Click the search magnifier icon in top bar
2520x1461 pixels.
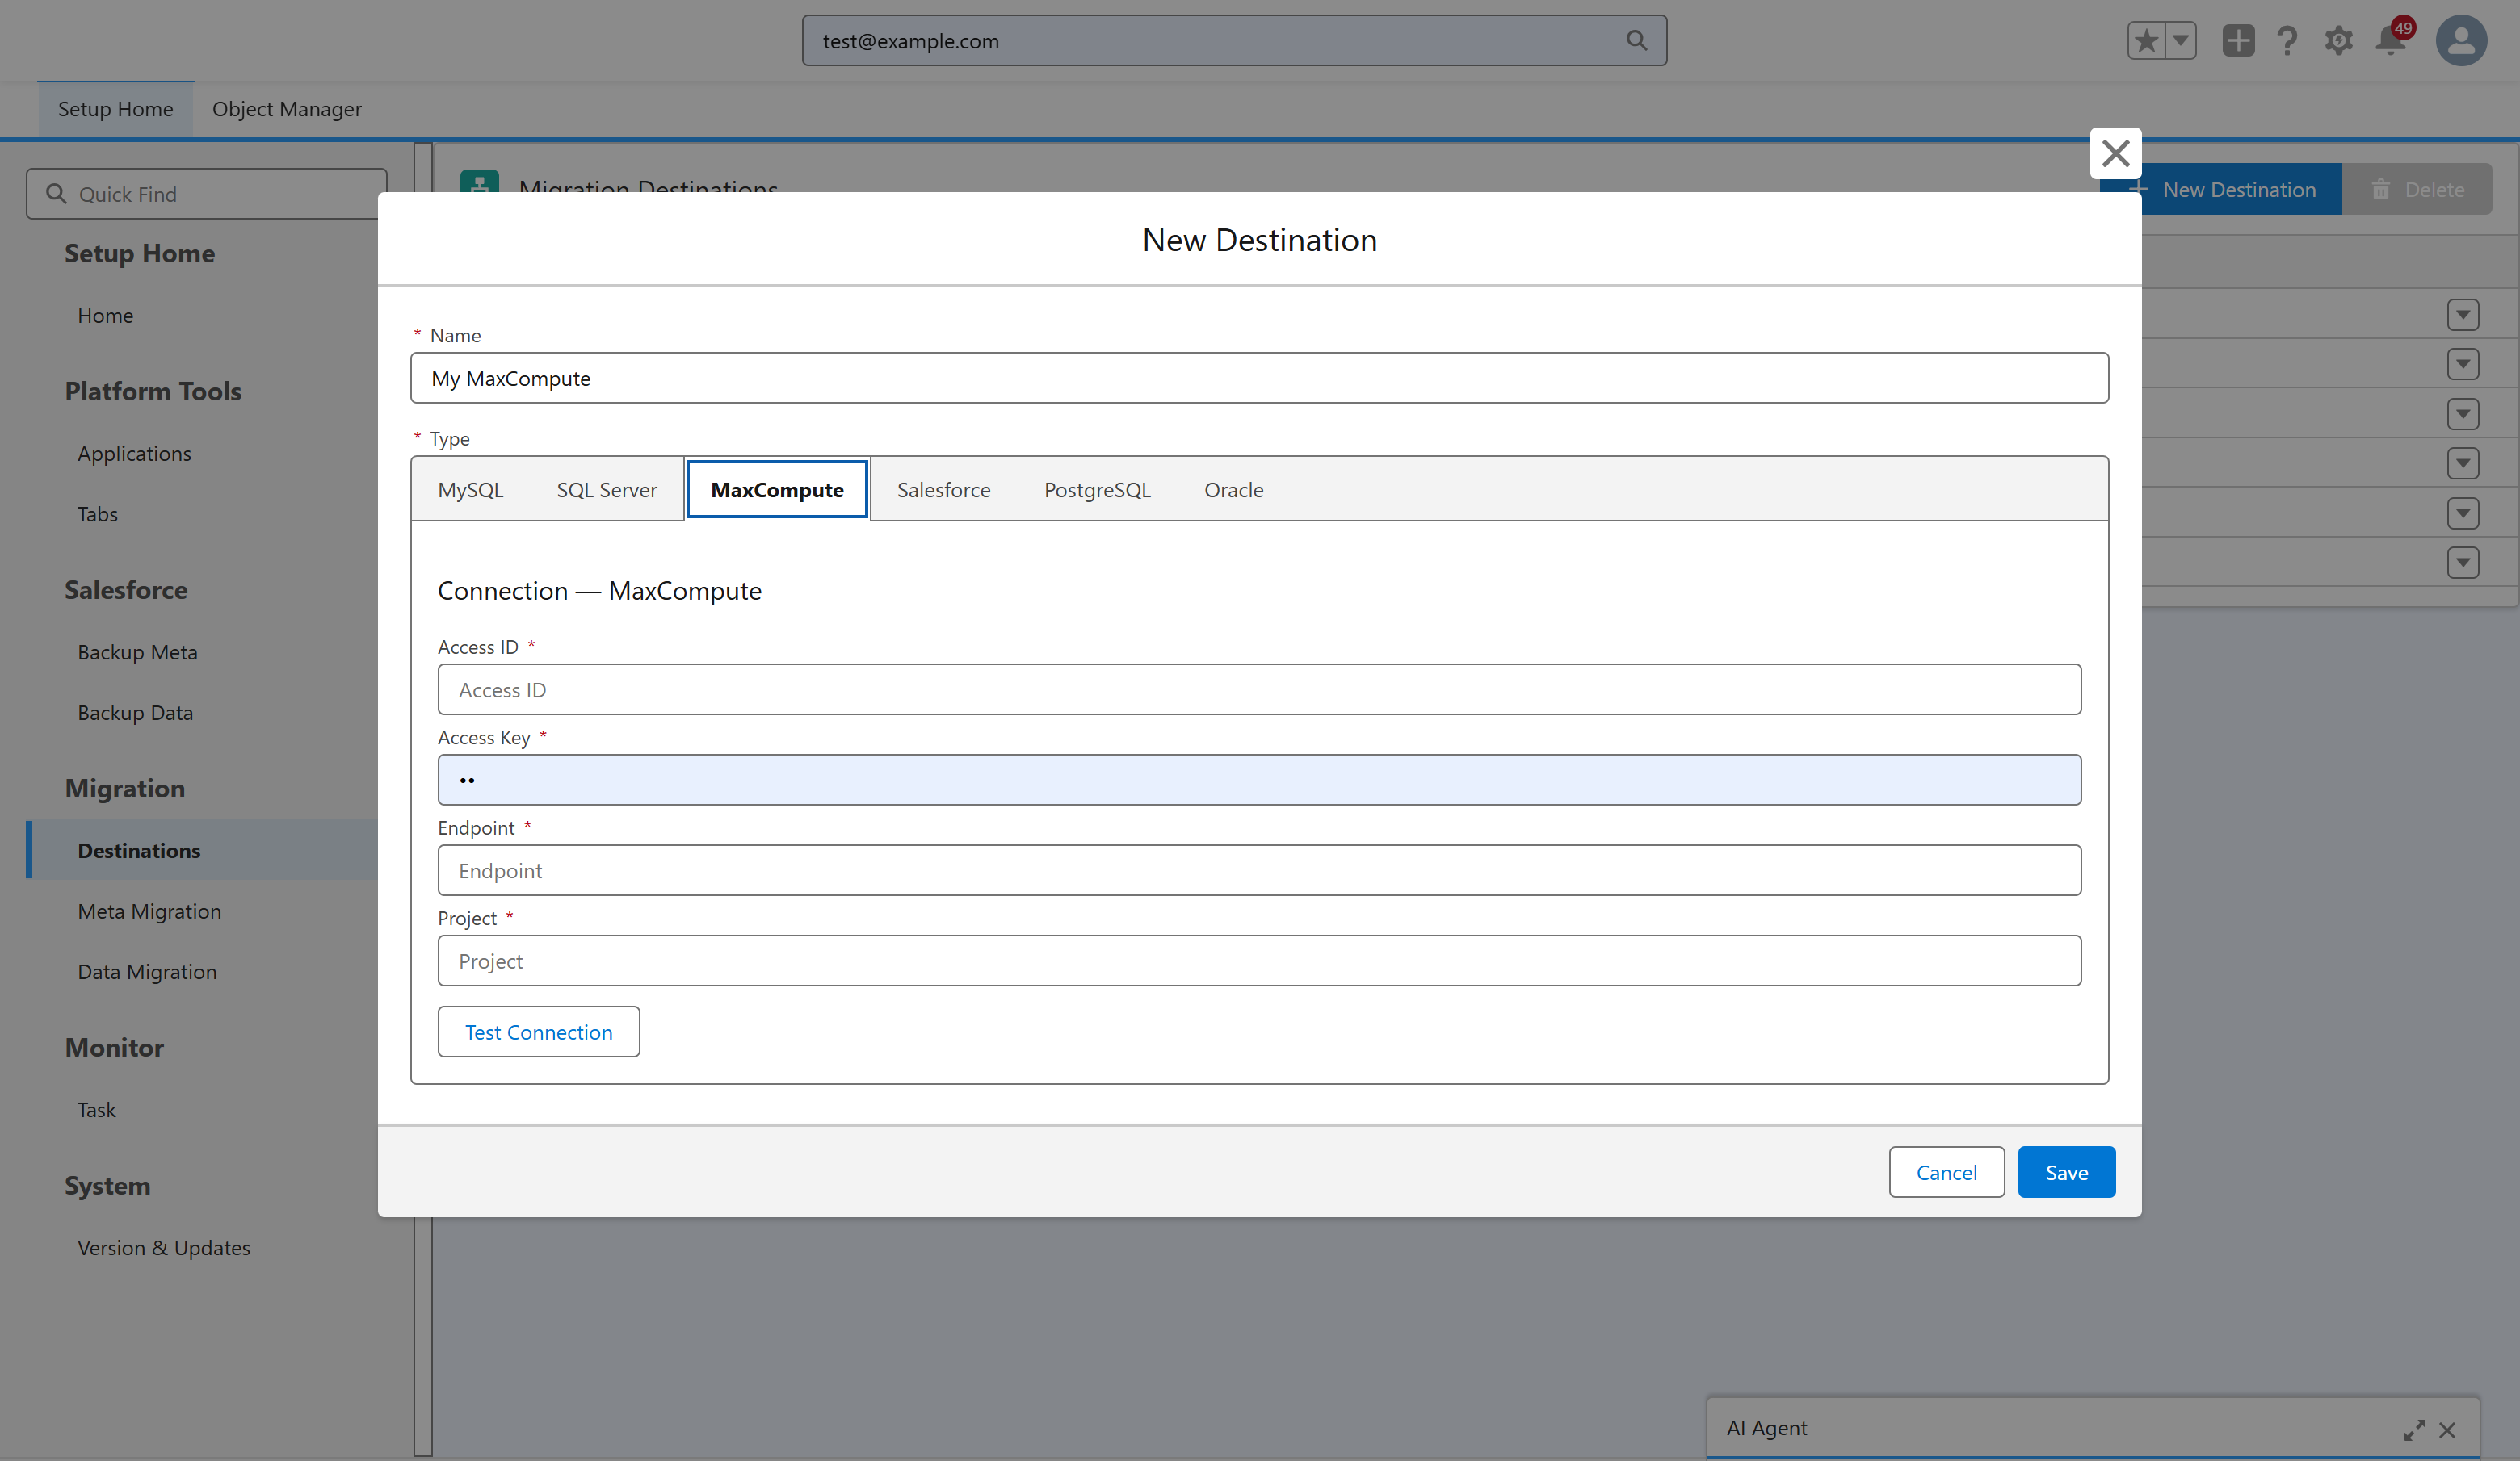click(x=1636, y=40)
